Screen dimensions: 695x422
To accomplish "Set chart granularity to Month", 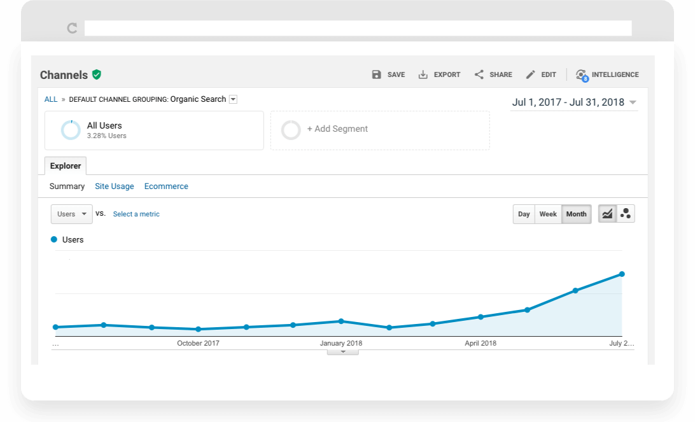I will point(576,214).
